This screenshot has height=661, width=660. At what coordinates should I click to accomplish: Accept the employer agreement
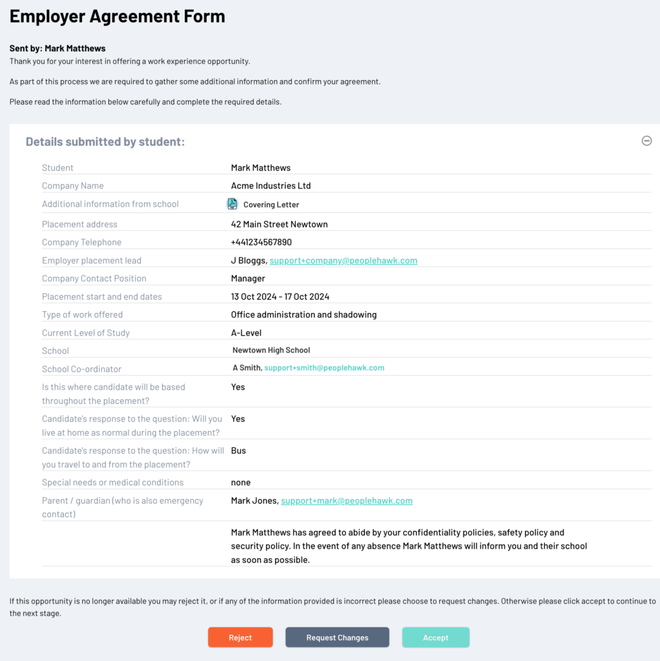[435, 637]
